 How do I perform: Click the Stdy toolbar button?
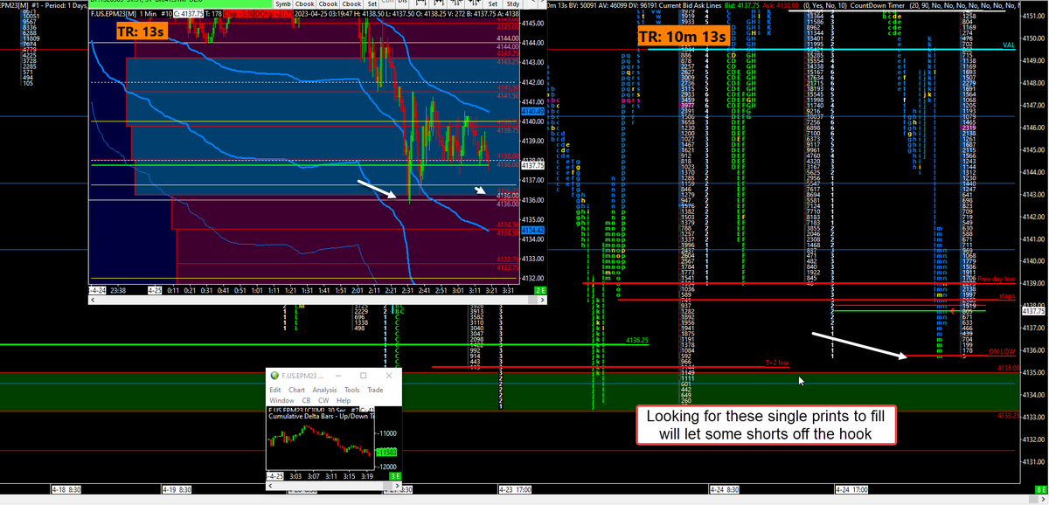(513, 4)
